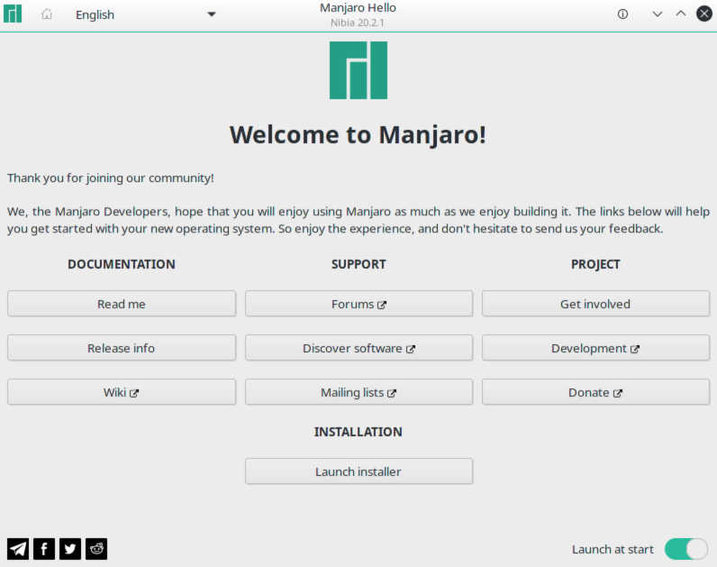Open the About info icon
717x567 pixels.
pyautogui.click(x=622, y=14)
